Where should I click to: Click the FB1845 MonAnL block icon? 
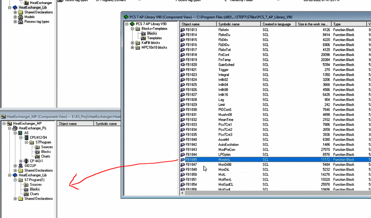point(183,160)
